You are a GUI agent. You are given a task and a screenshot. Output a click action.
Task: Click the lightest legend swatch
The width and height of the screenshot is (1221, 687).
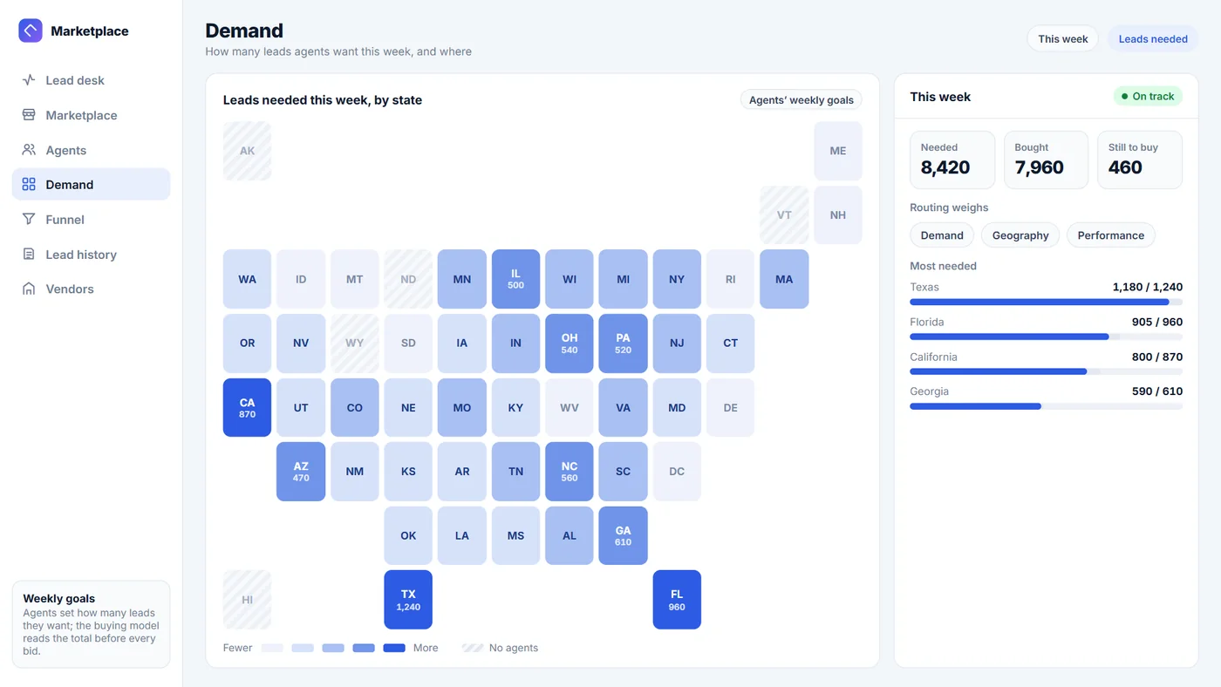point(272,648)
